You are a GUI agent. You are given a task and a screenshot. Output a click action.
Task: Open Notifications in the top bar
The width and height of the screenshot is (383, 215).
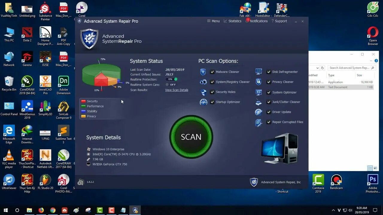tap(256, 21)
